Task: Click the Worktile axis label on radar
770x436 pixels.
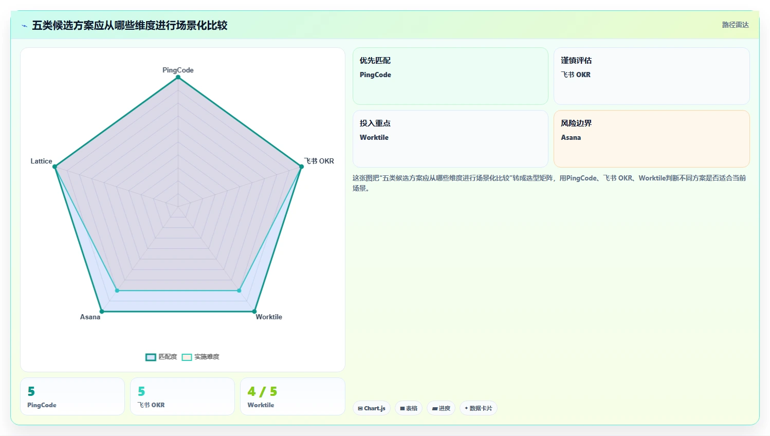Action: [x=269, y=317]
